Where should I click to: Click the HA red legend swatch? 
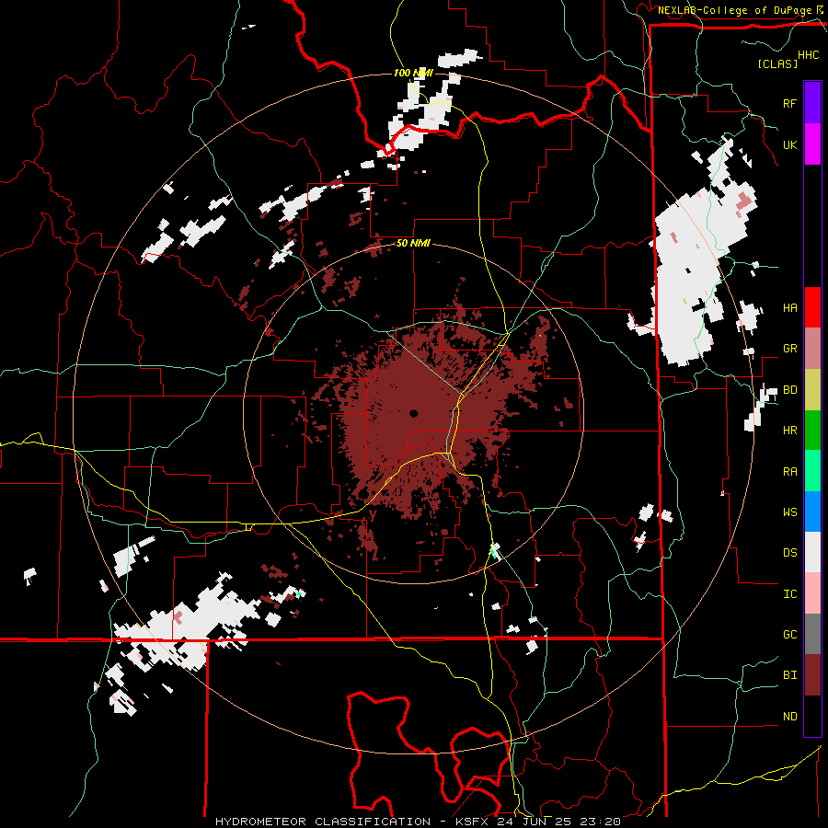coord(812,307)
